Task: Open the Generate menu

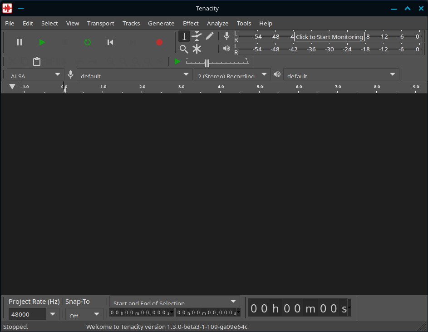Action: tap(161, 23)
